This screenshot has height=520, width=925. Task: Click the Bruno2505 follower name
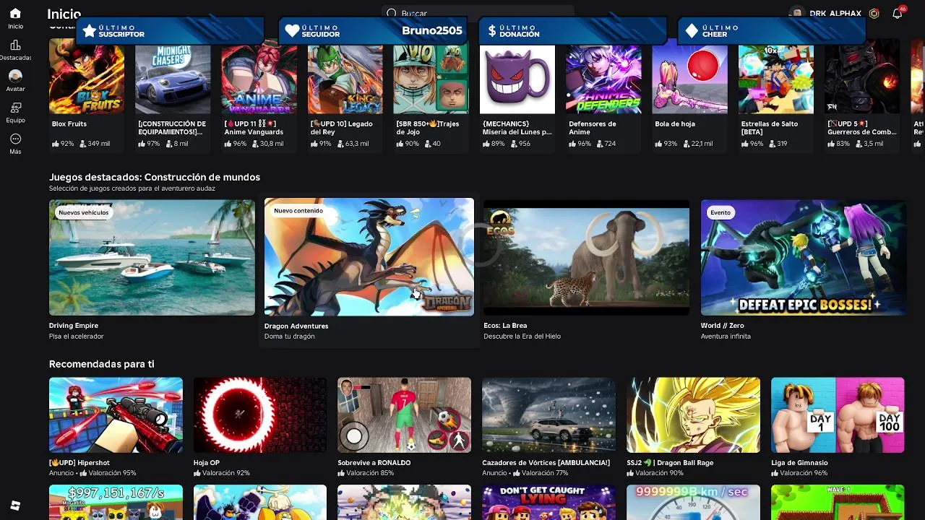point(432,31)
